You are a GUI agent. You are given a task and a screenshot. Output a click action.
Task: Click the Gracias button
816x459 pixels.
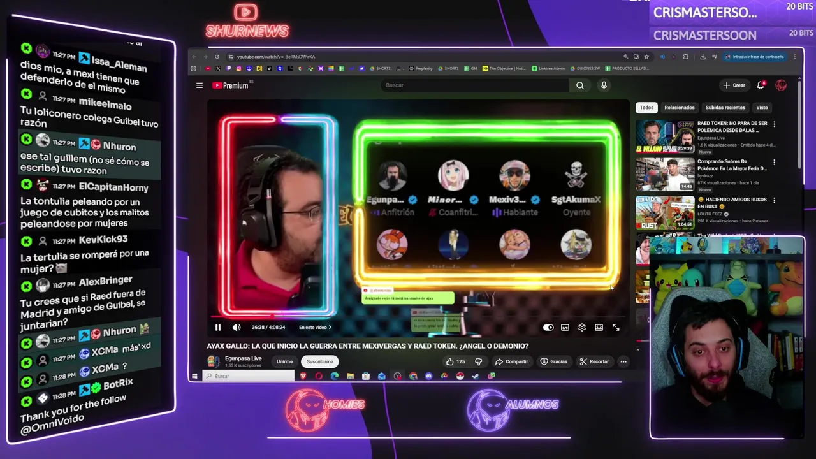click(x=553, y=361)
